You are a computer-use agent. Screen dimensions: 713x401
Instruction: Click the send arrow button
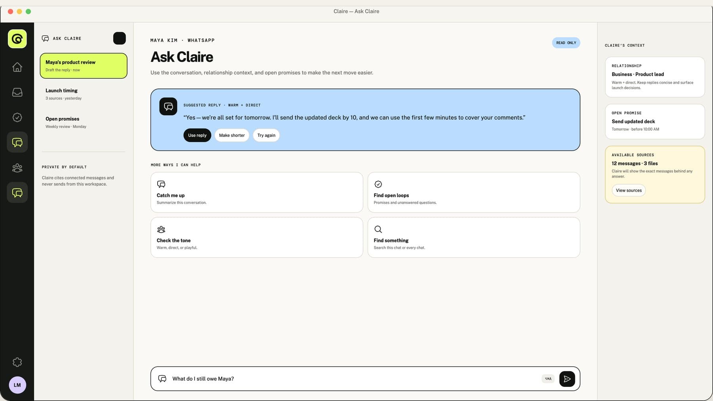click(567, 379)
